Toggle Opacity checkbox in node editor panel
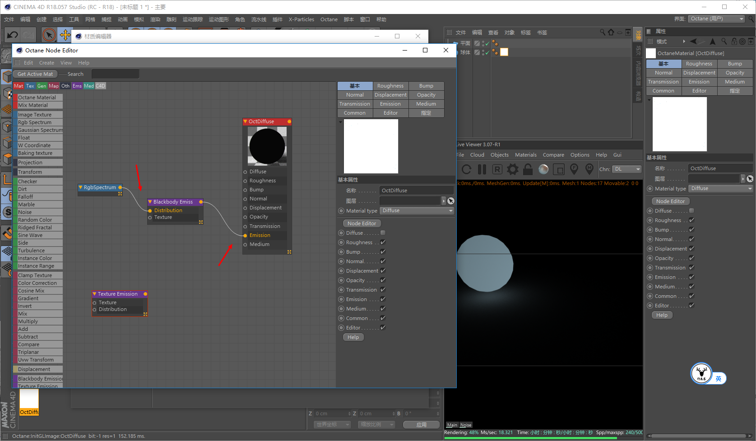 (x=383, y=280)
